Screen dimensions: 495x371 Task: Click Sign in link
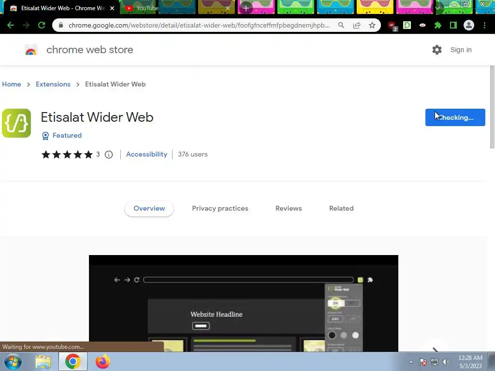point(461,50)
